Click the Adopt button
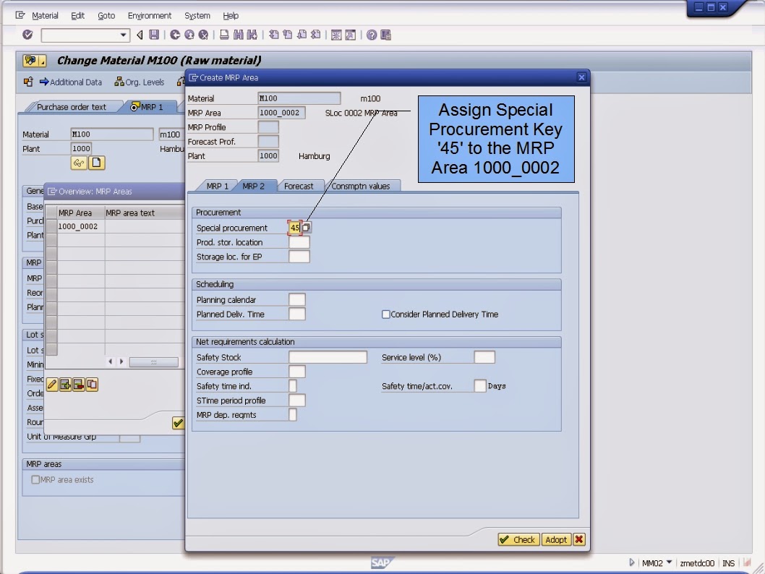This screenshot has width=765, height=574. point(556,539)
